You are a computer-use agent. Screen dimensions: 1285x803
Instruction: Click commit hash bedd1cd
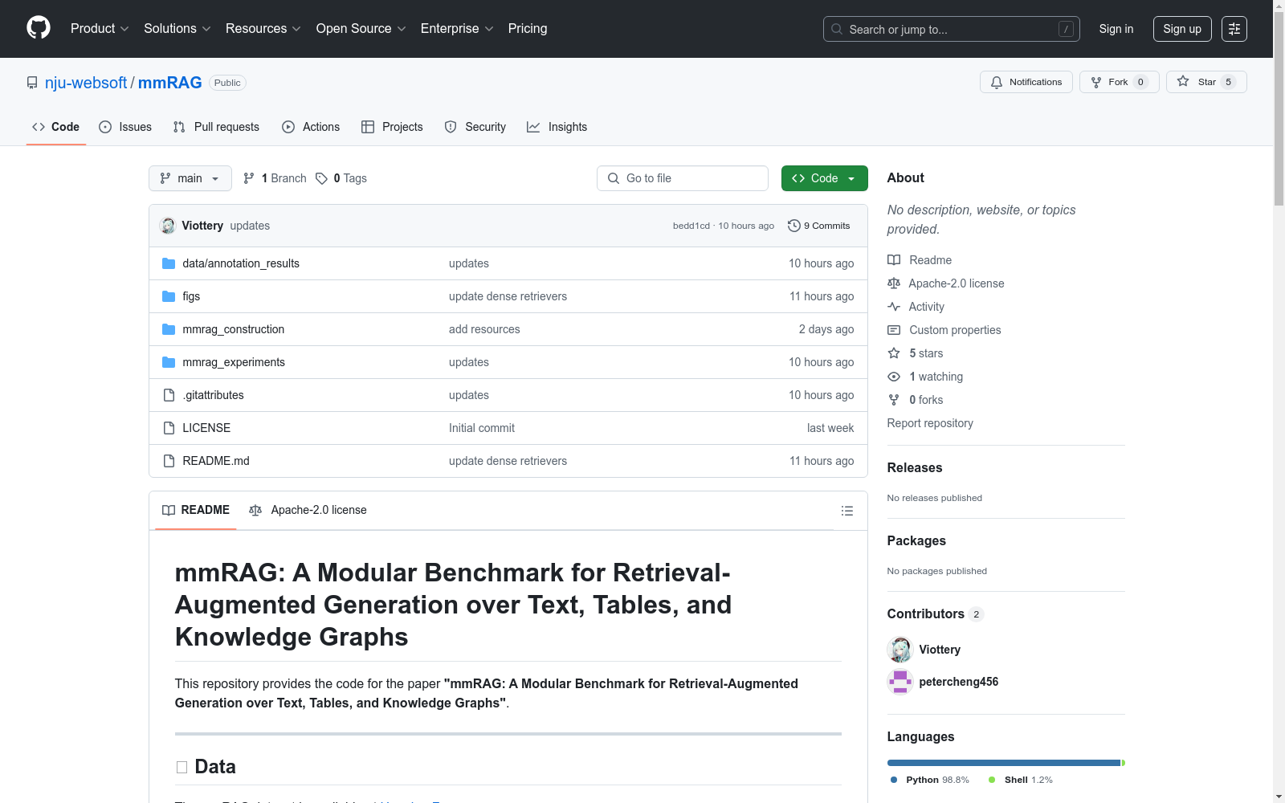coord(691,226)
